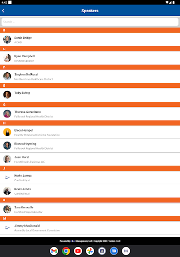
Task: Click into the Search field
Action: click(90, 22)
